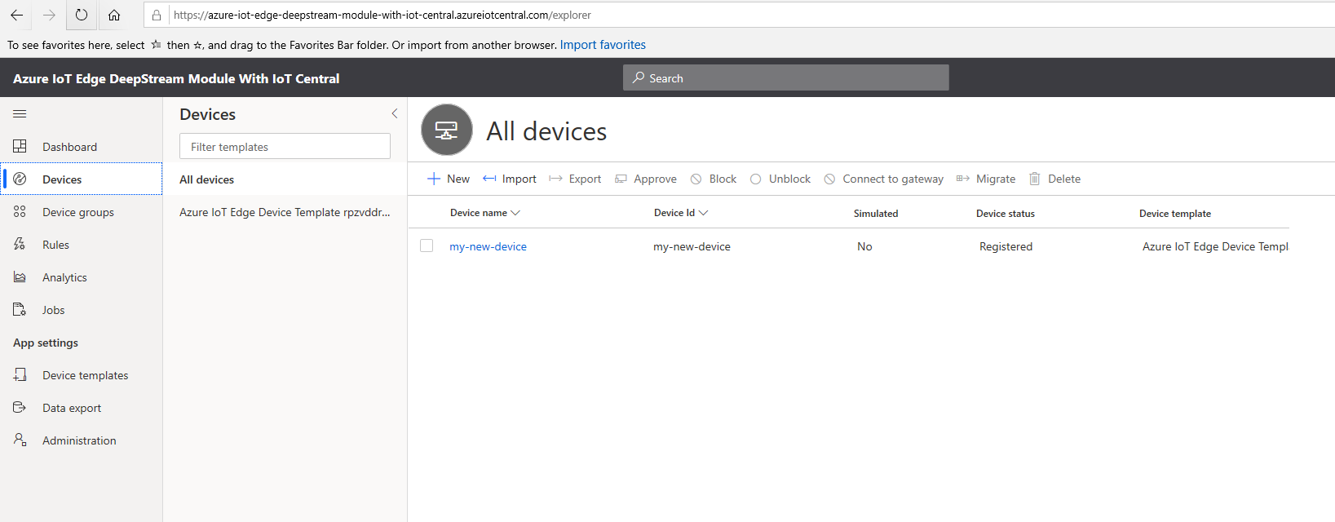Refresh the page with reload icon
Screen dimensions: 1335x522
click(x=82, y=15)
